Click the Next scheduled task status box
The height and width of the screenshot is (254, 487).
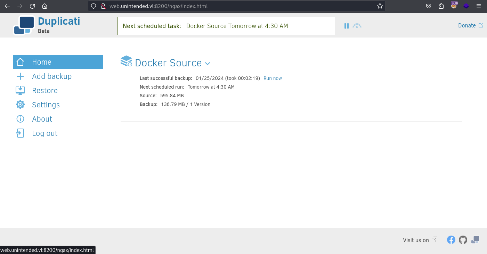tap(226, 26)
